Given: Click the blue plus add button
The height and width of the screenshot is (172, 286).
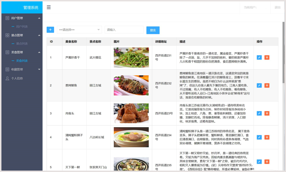Looking at the screenshot, I should [50, 30].
